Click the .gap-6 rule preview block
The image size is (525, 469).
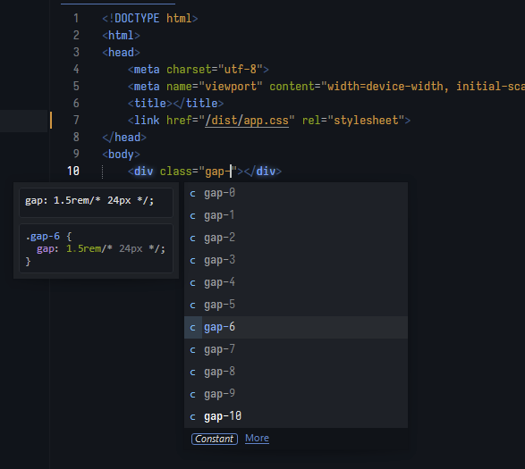[96, 248]
